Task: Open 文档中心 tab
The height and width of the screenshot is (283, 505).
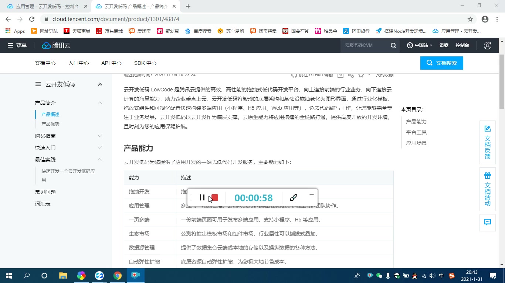Action: [45, 63]
